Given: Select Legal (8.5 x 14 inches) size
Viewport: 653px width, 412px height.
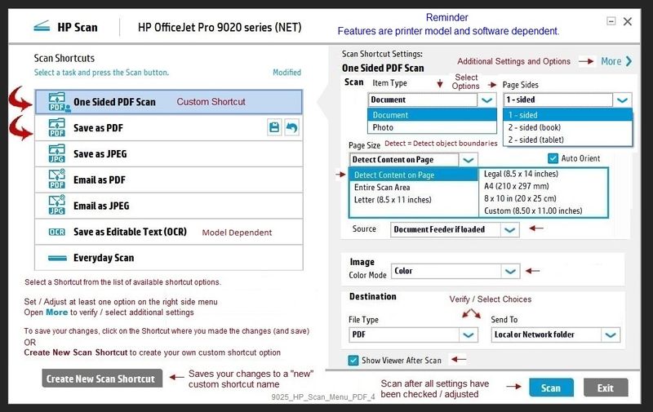Looking at the screenshot, I should pos(543,174).
